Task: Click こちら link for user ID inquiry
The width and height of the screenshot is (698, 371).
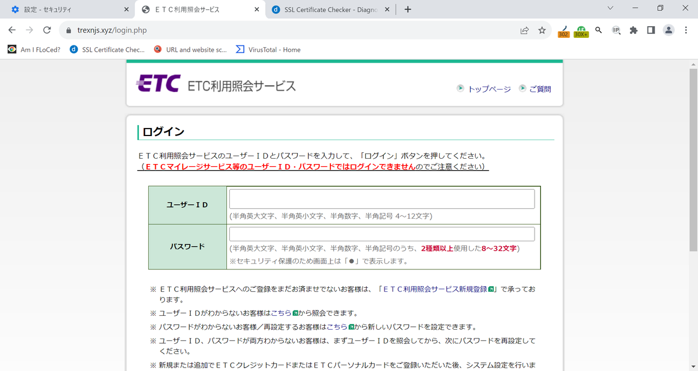Action: tap(281, 313)
